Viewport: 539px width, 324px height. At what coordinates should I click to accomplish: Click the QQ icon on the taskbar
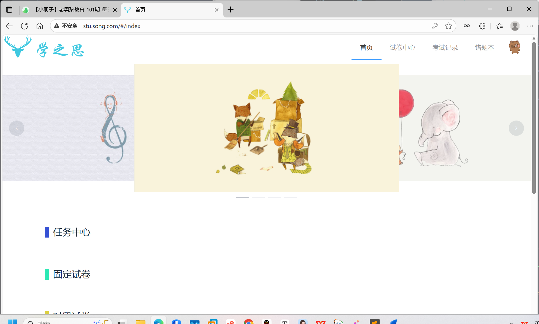[x=267, y=322]
